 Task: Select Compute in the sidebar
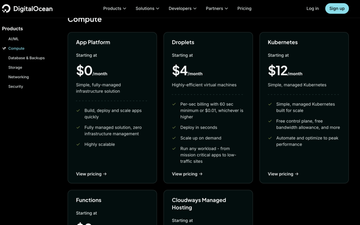coord(16,48)
